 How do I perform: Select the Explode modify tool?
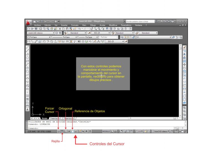tap(184, 103)
